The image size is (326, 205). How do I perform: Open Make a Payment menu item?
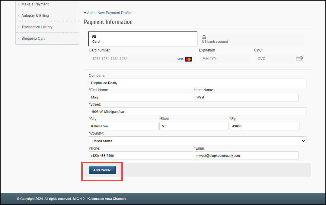point(35,4)
